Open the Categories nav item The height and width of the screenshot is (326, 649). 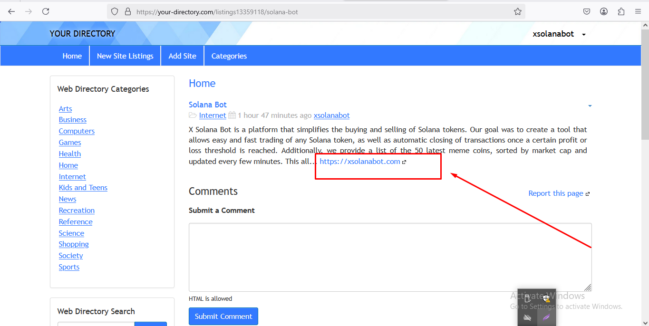pyautogui.click(x=229, y=56)
